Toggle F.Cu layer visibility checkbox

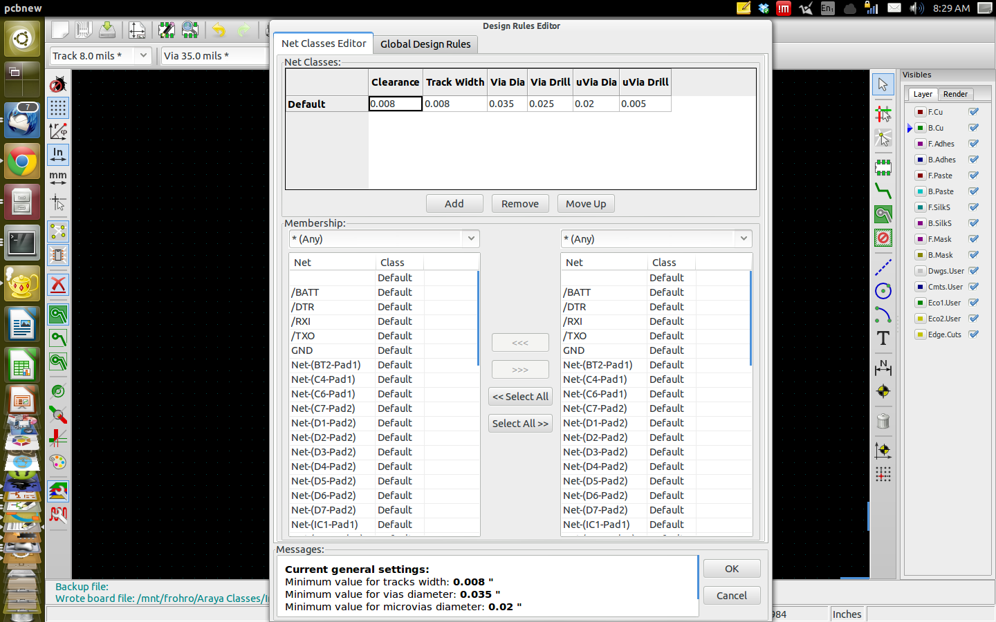[x=974, y=112]
